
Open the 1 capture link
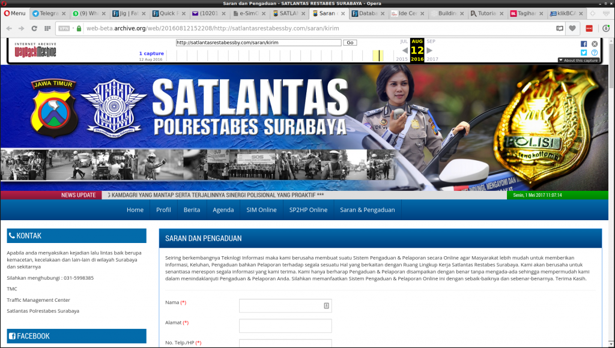click(151, 53)
